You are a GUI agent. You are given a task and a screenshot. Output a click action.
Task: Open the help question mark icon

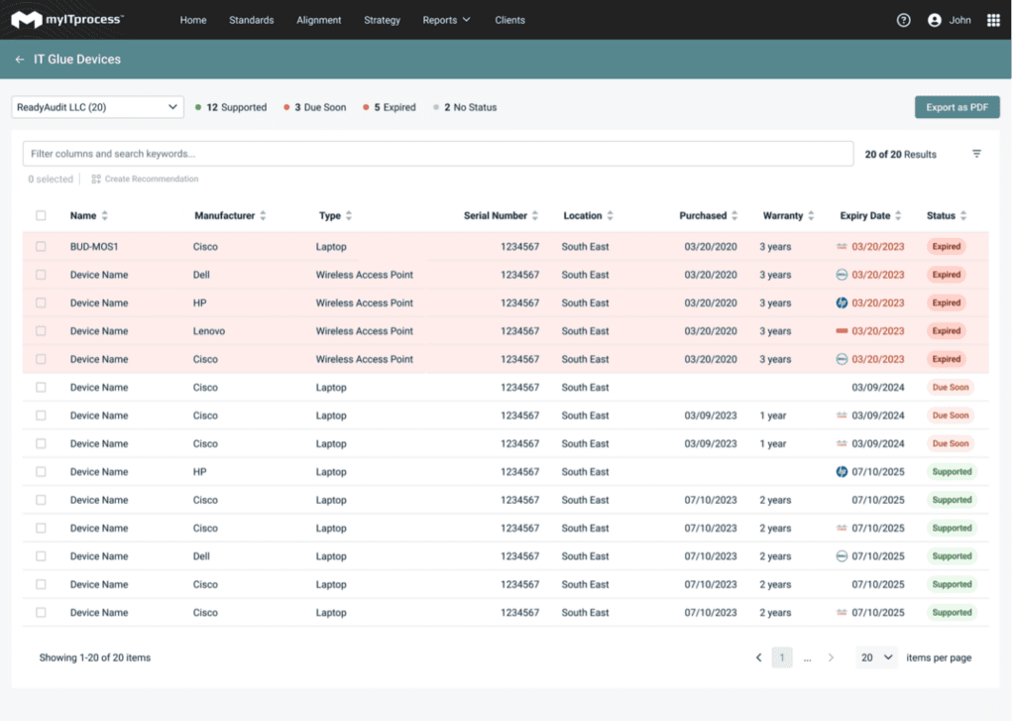pos(903,20)
